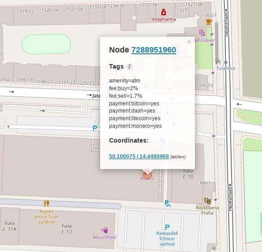Screen dimensions: 262x252
Task: Click house number 1233/28
Action: 98,7
